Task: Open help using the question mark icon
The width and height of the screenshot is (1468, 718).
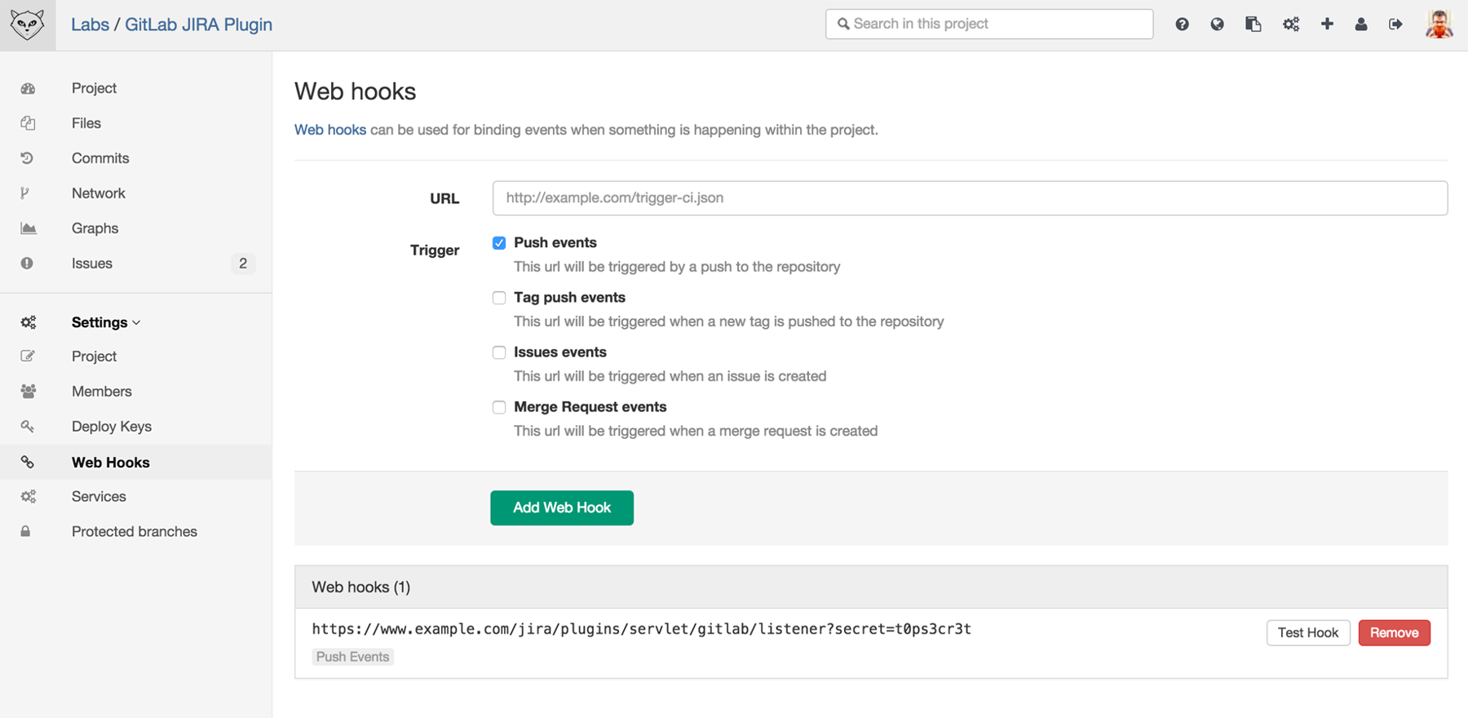Action: pyautogui.click(x=1182, y=24)
